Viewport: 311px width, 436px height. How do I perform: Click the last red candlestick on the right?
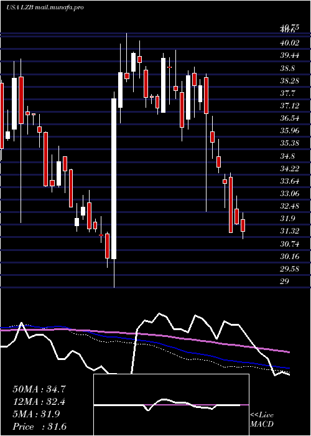pos(243,225)
